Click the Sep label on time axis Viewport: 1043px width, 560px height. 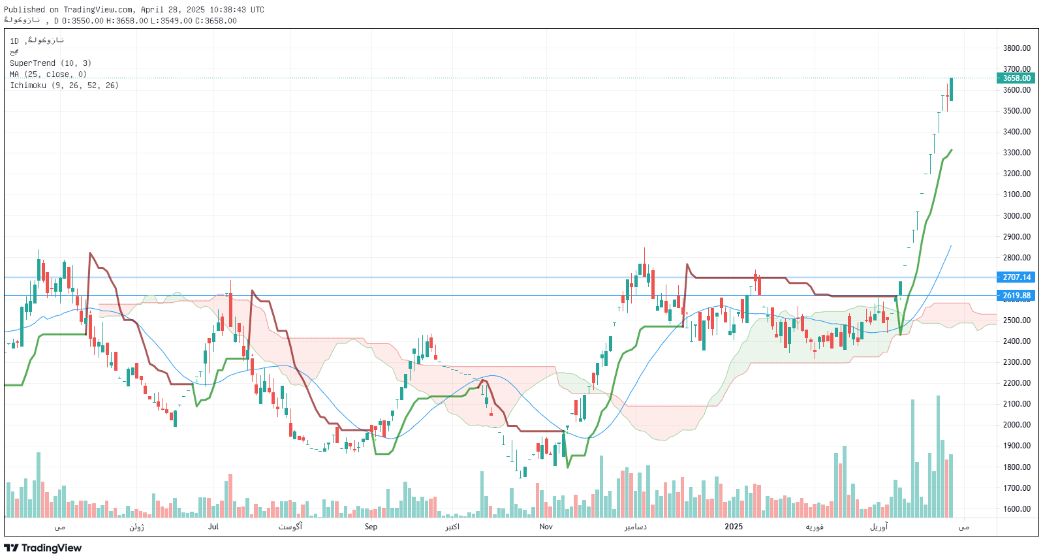pyautogui.click(x=371, y=527)
